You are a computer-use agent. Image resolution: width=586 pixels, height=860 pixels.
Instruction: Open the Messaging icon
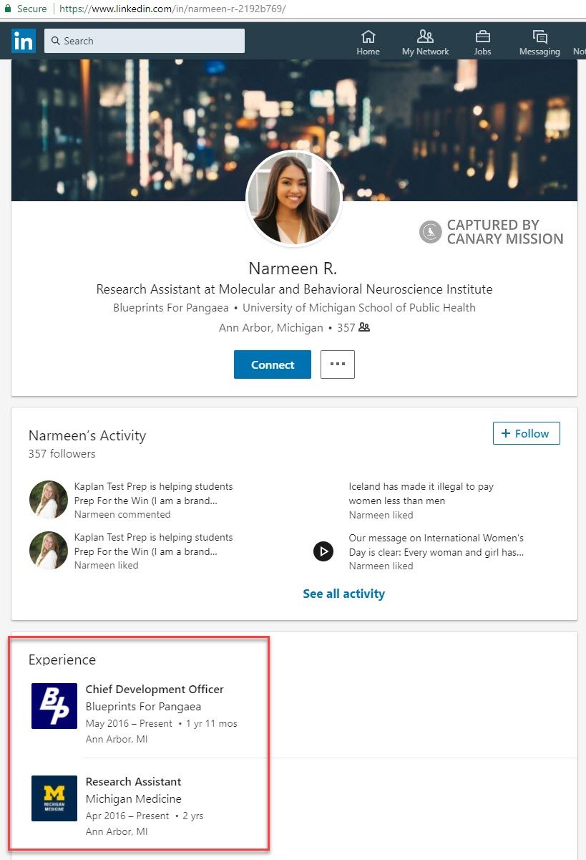pos(539,37)
